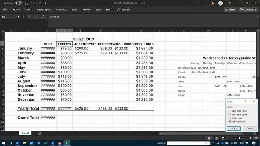260x146 pixels.
Task: Open the user account avatar
Action: [x=220, y=3]
